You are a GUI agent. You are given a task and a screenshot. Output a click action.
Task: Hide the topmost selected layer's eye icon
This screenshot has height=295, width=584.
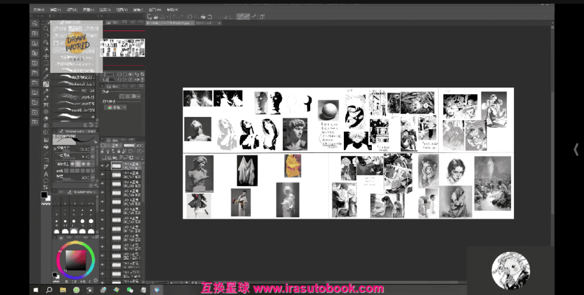click(x=103, y=165)
